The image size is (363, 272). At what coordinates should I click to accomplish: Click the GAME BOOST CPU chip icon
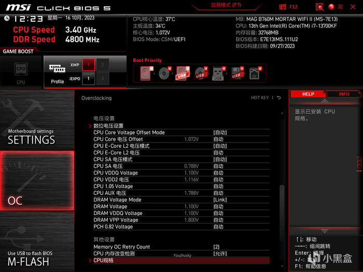[x=21, y=69]
